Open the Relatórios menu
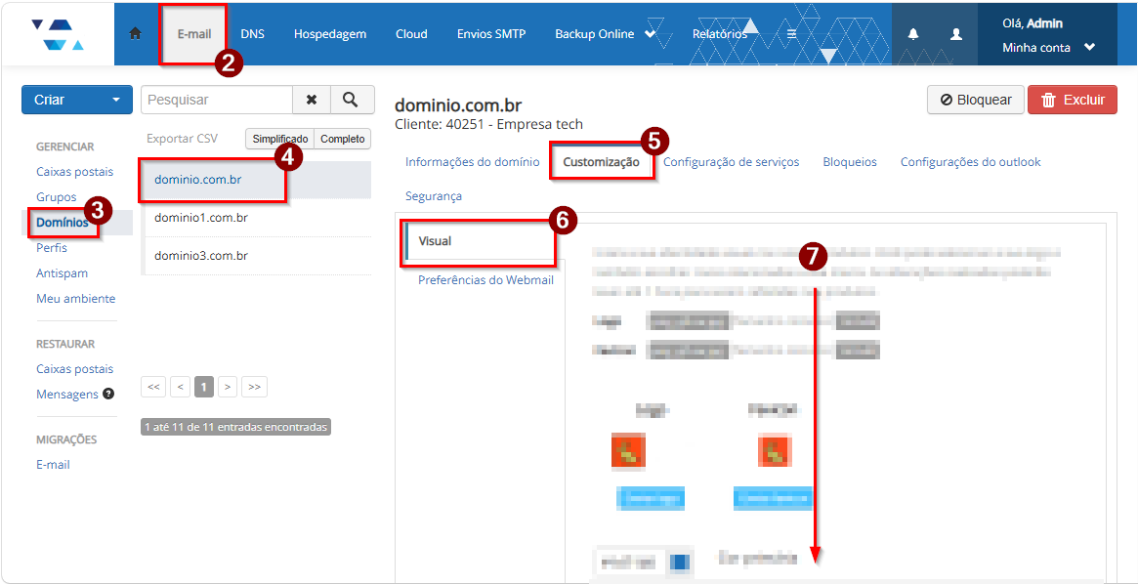The height and width of the screenshot is (584, 1138). tap(720, 34)
